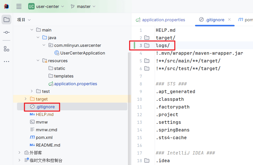This screenshot has width=253, height=165.
Task: Open the Commit tool window icon
Action: 6,32
